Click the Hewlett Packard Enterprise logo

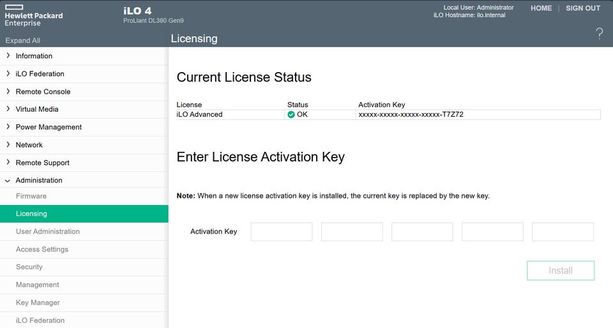[x=34, y=15]
